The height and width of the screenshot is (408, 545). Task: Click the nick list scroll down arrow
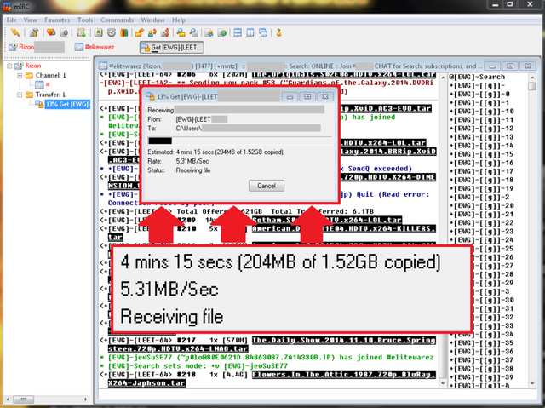[532, 383]
